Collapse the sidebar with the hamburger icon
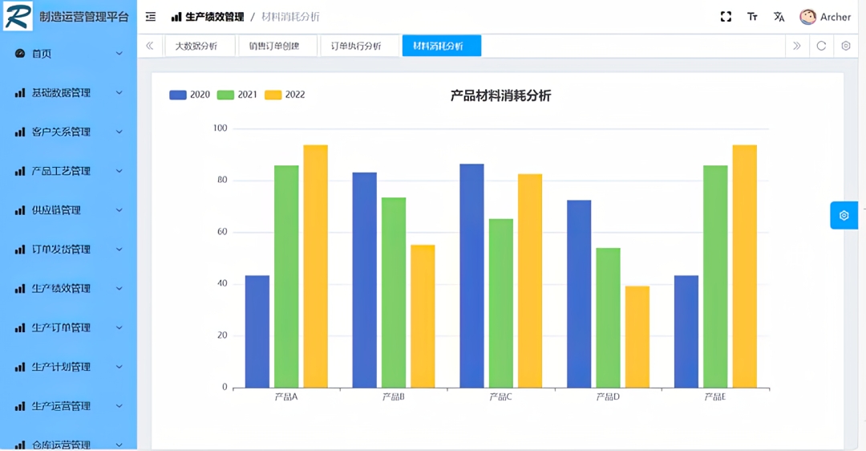 pyautogui.click(x=151, y=17)
